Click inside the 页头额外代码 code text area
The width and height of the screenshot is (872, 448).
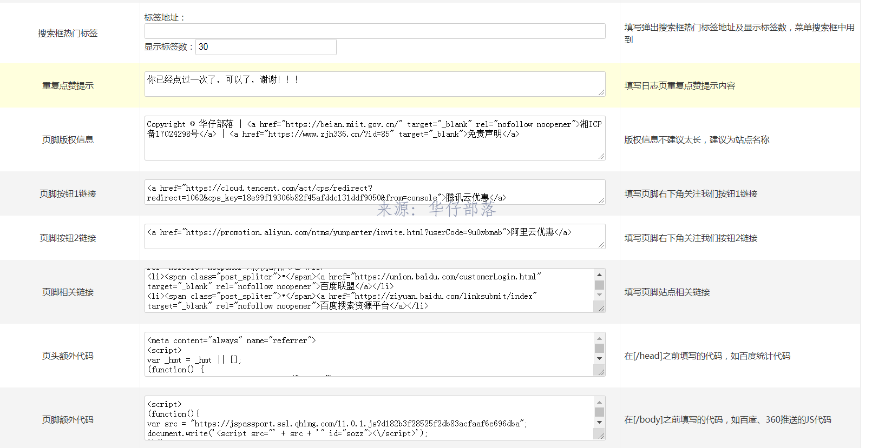[x=369, y=355]
